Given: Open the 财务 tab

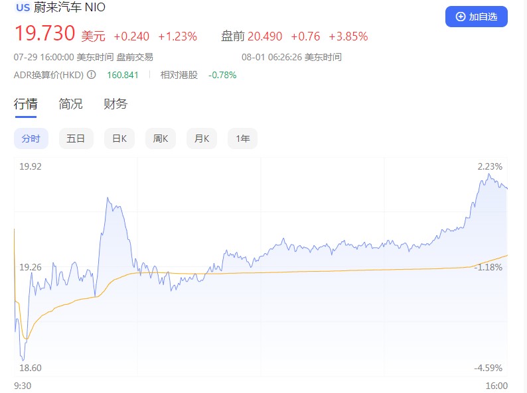Looking at the screenshot, I should click(115, 104).
